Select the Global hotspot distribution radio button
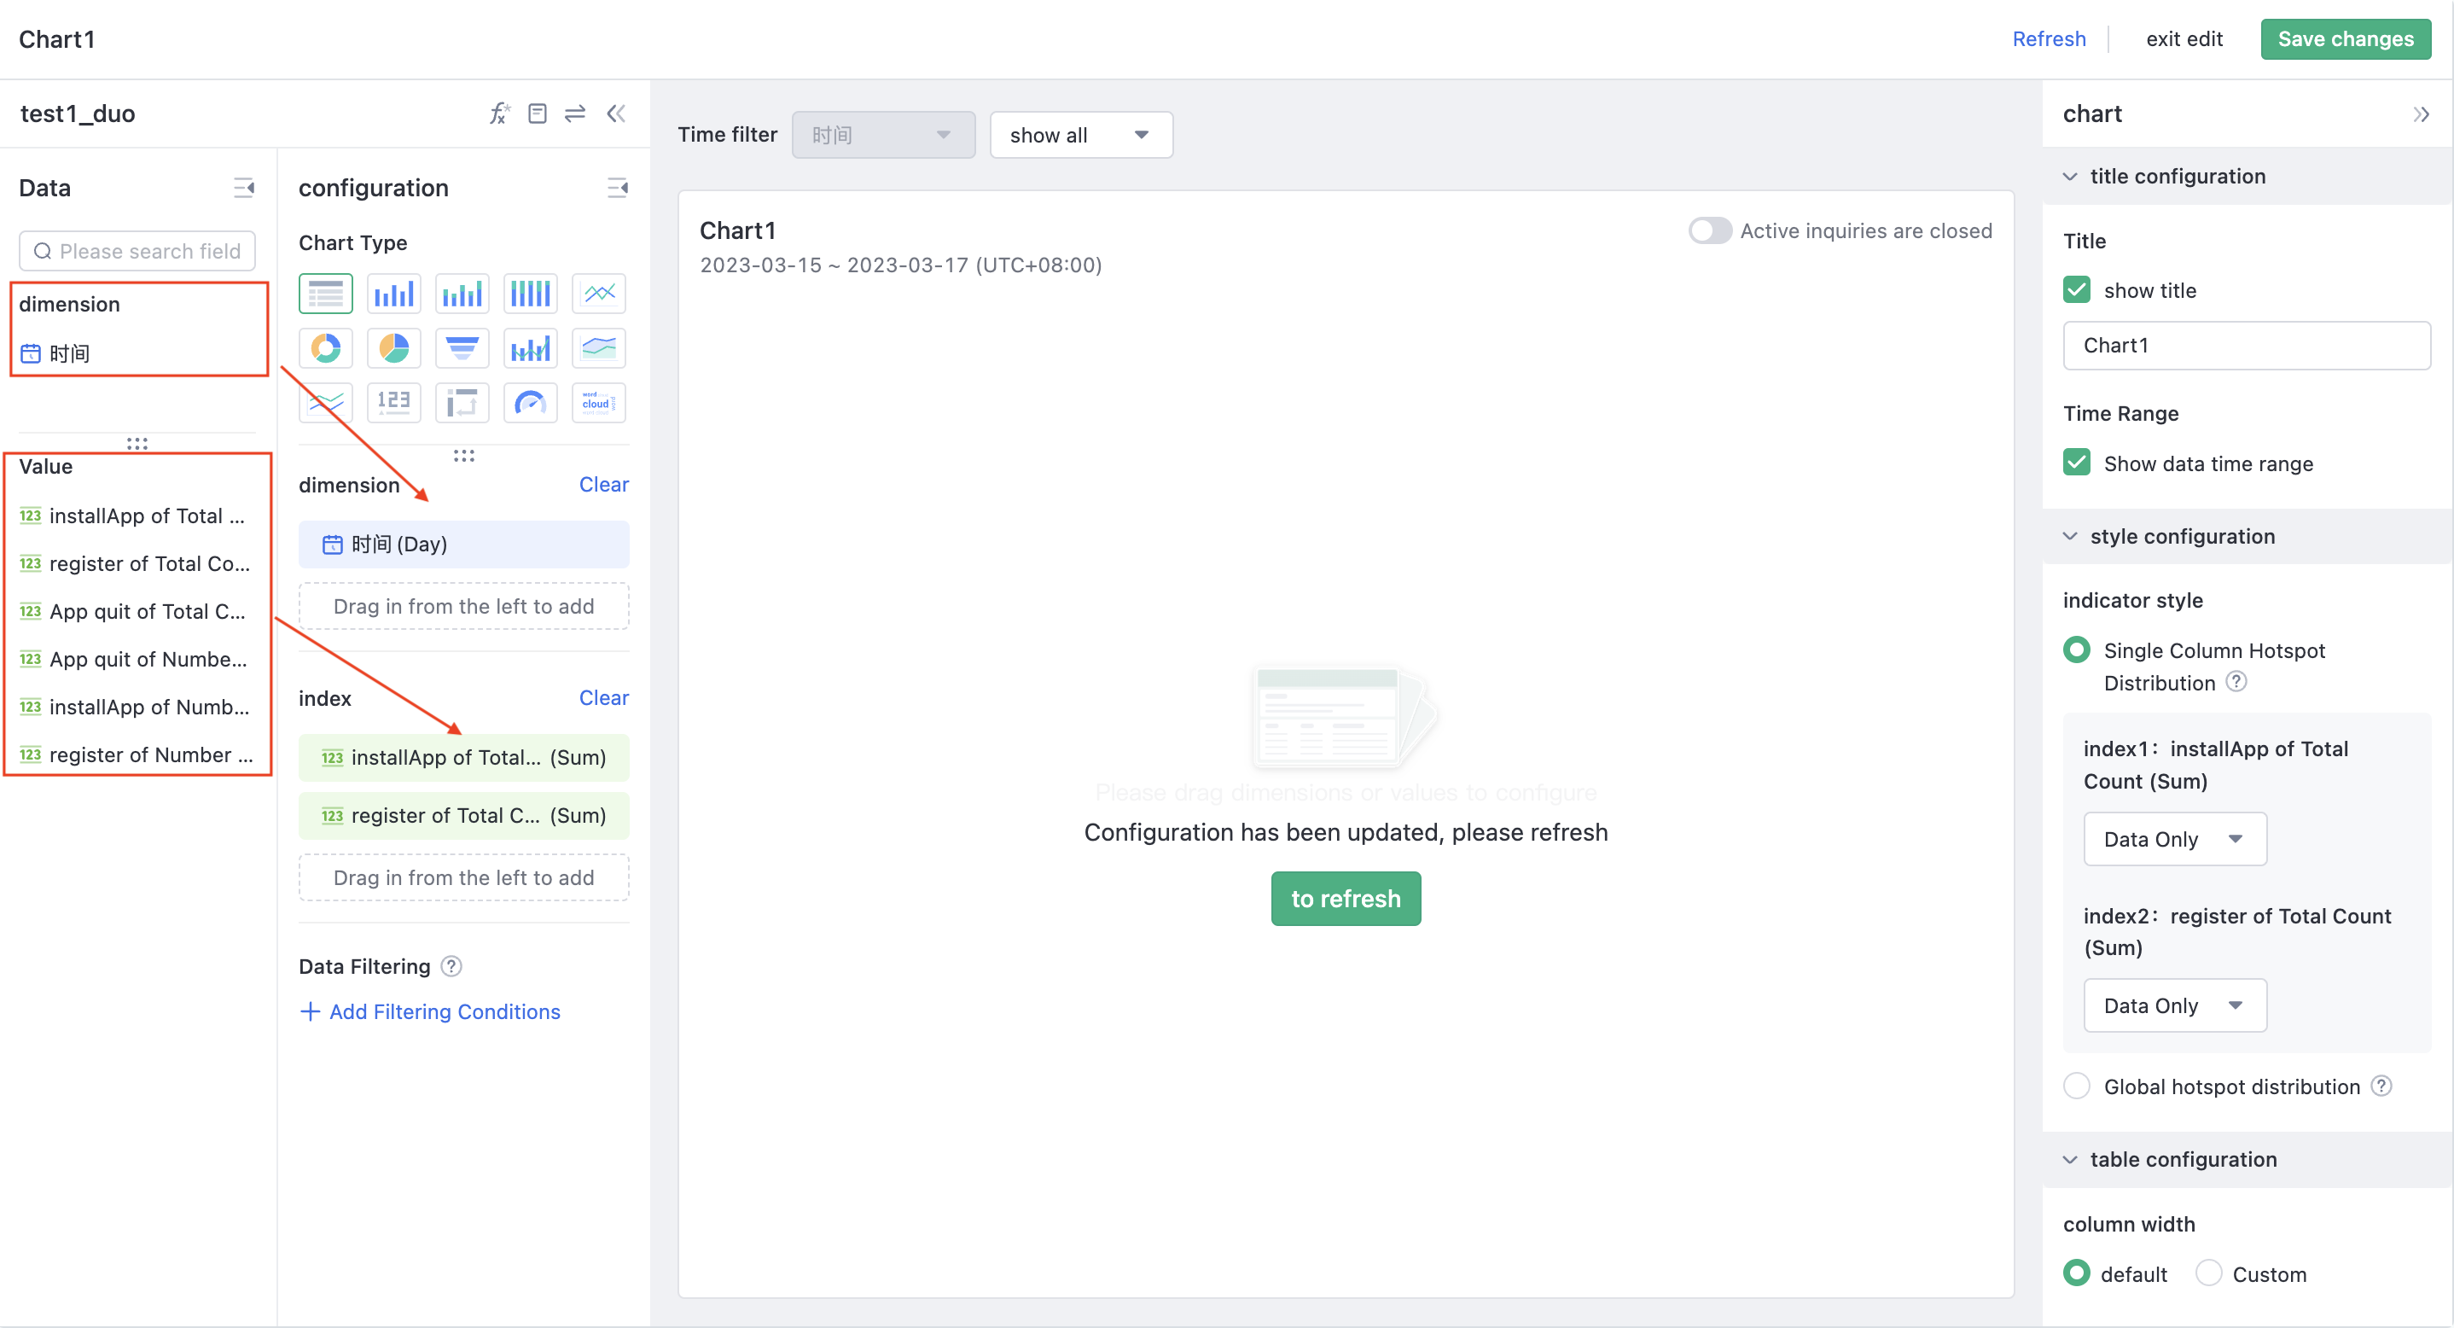 point(2078,1086)
